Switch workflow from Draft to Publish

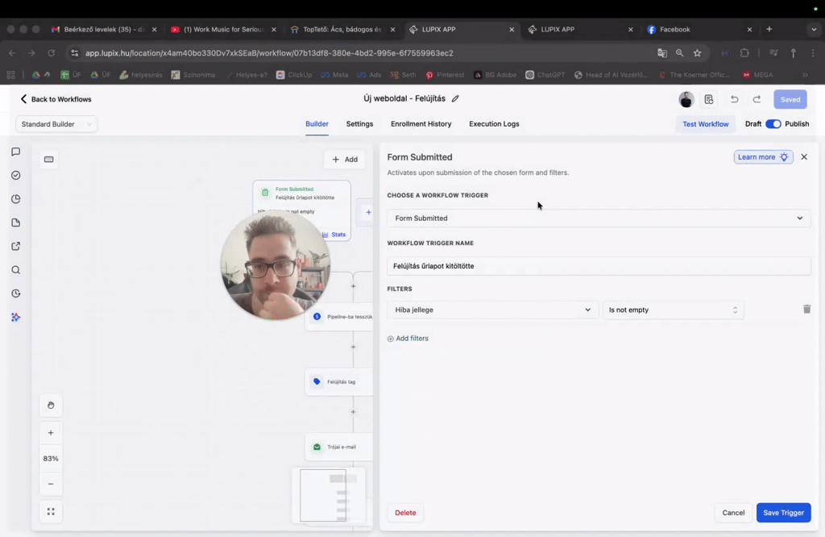pos(771,124)
